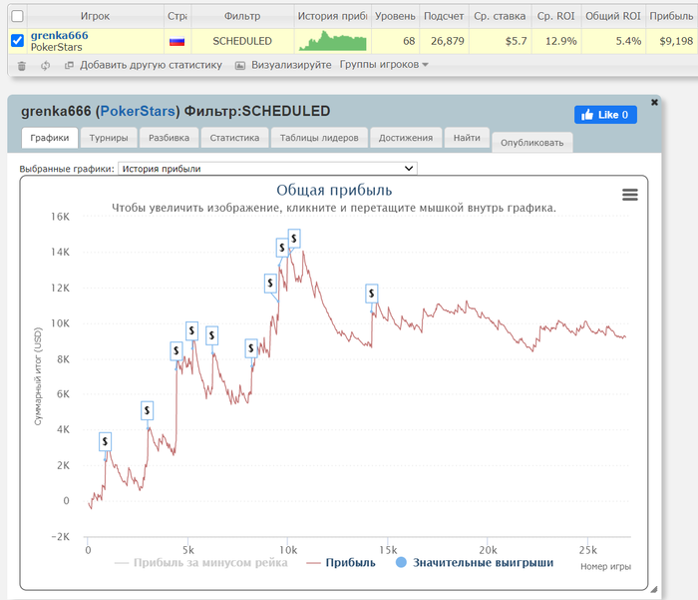Toggle the Прибыль за минусом рейка legend series
The width and height of the screenshot is (698, 600).
201,562
